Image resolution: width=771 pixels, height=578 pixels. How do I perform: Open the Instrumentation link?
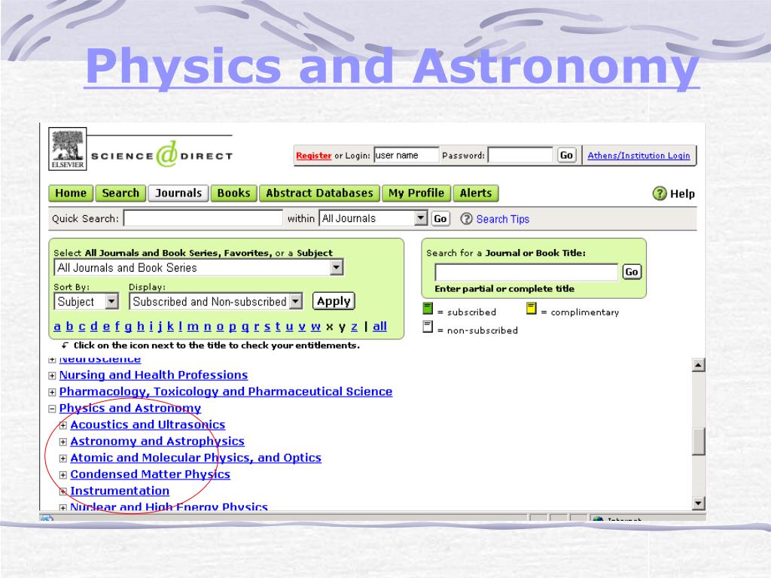point(120,491)
